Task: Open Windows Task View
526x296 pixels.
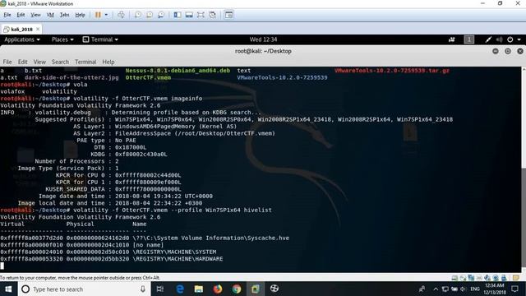Action: [x=160, y=289]
